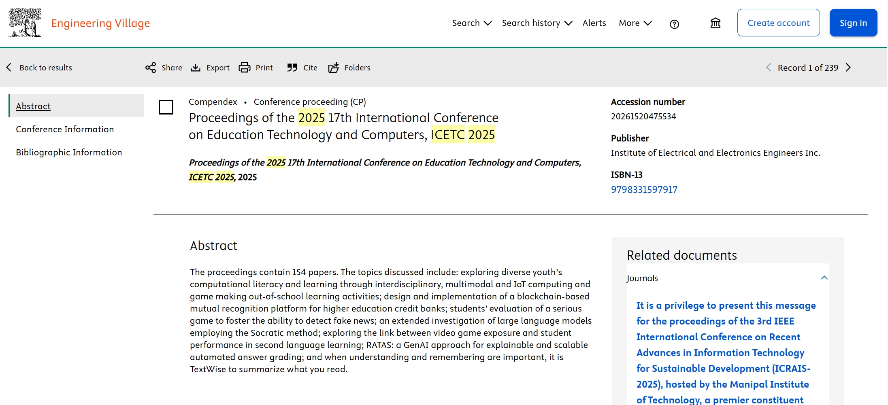This screenshot has height=405, width=888.
Task: Open the help question mark icon
Action: 674,24
